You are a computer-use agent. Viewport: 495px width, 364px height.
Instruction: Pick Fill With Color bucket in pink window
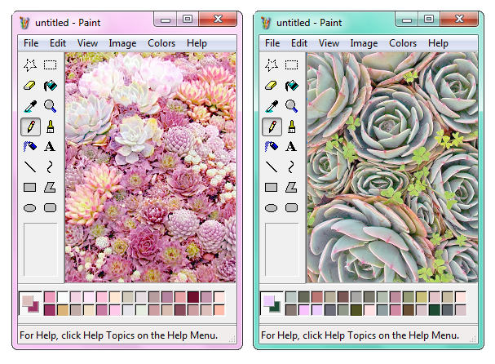click(51, 86)
